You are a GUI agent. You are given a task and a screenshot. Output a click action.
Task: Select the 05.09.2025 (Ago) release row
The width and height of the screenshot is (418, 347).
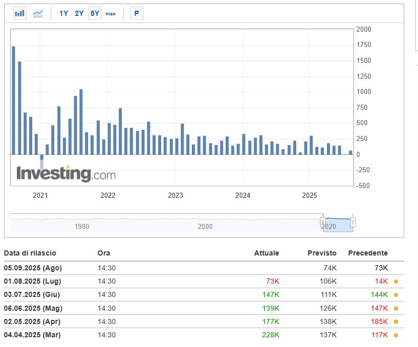click(33, 268)
